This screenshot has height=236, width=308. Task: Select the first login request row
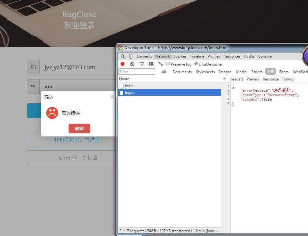coord(169,86)
